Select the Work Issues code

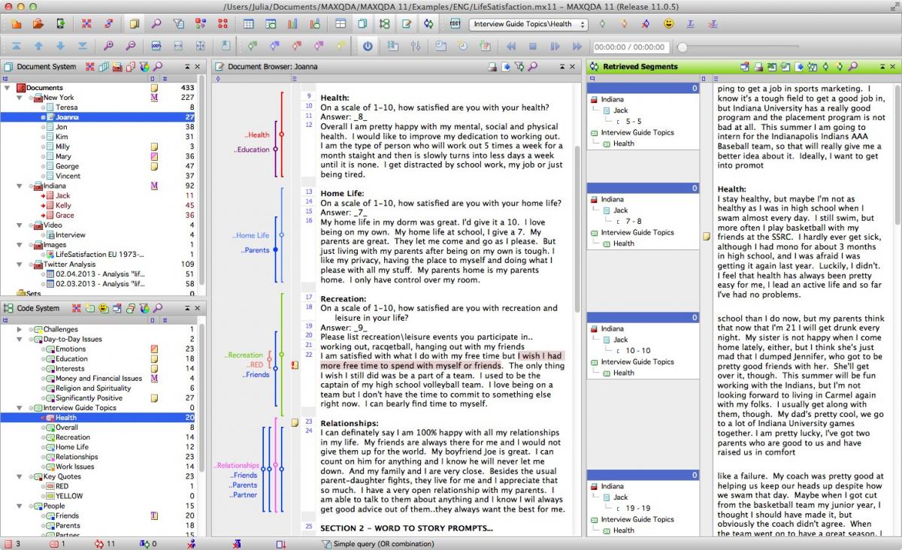point(74,467)
